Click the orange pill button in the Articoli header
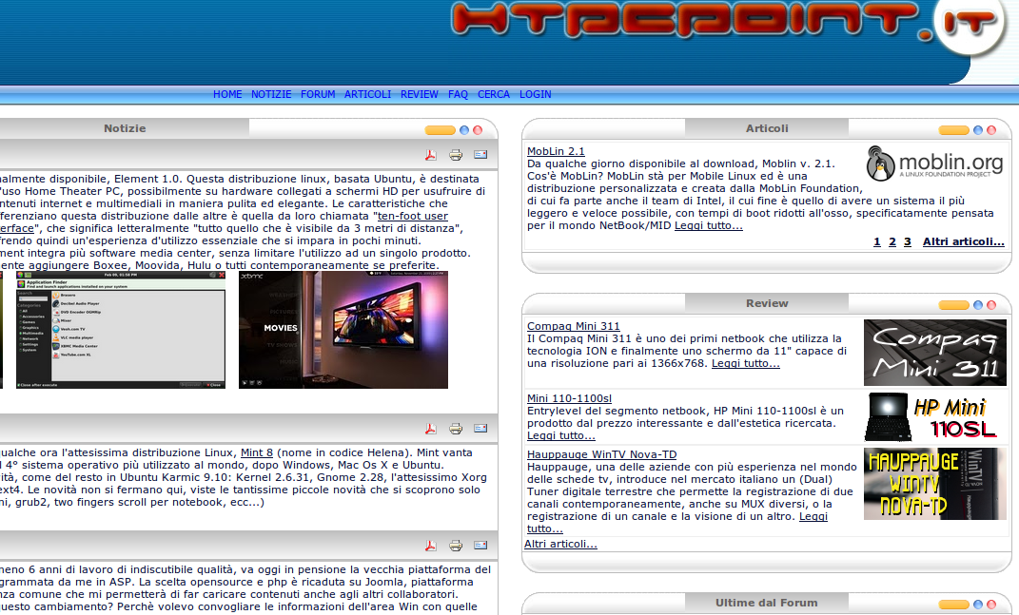This screenshot has height=615, width=1019. click(x=954, y=130)
